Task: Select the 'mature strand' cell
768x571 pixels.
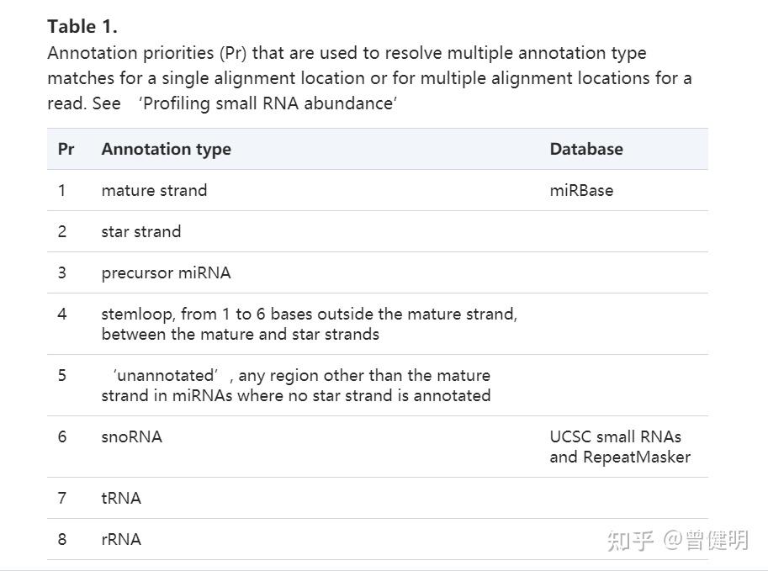Action: tap(154, 190)
